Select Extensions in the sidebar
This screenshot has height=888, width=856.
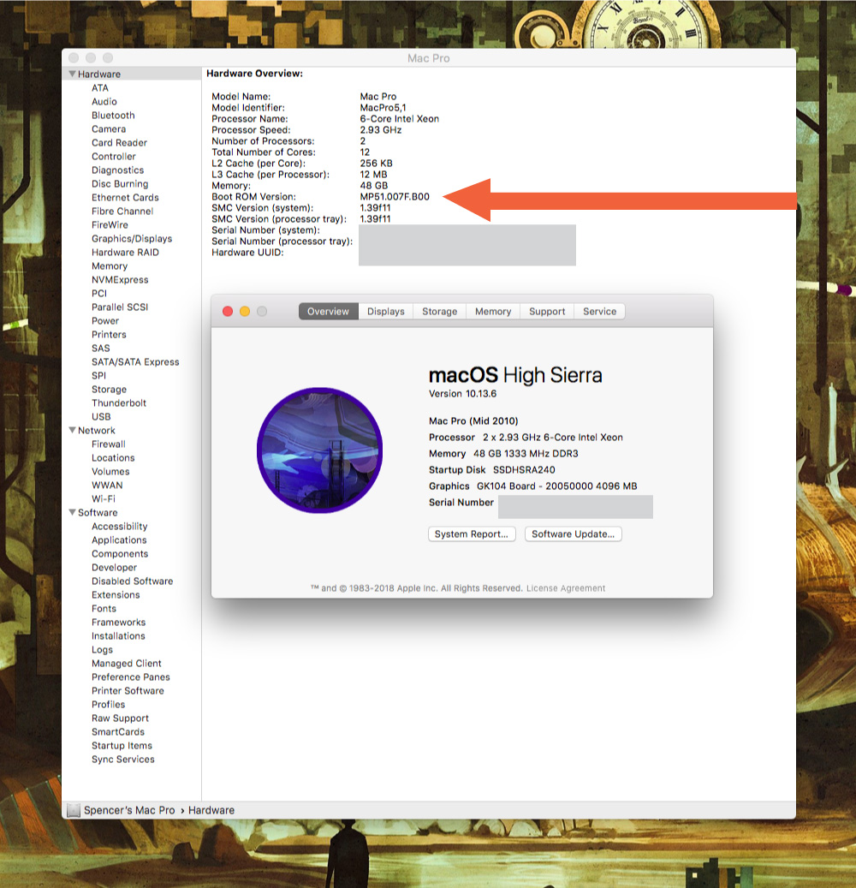pyautogui.click(x=116, y=594)
